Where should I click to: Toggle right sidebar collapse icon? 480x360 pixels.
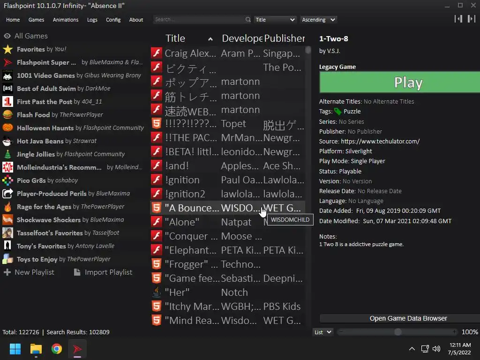pyautogui.click(x=472, y=19)
